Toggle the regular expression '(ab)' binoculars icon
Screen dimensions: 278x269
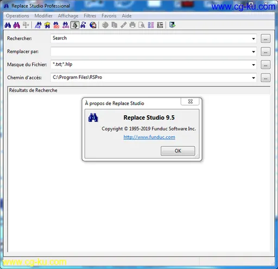tap(66, 25)
